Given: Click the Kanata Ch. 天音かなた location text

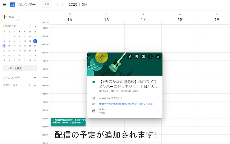Looking at the screenshot, I should click(x=111, y=98).
